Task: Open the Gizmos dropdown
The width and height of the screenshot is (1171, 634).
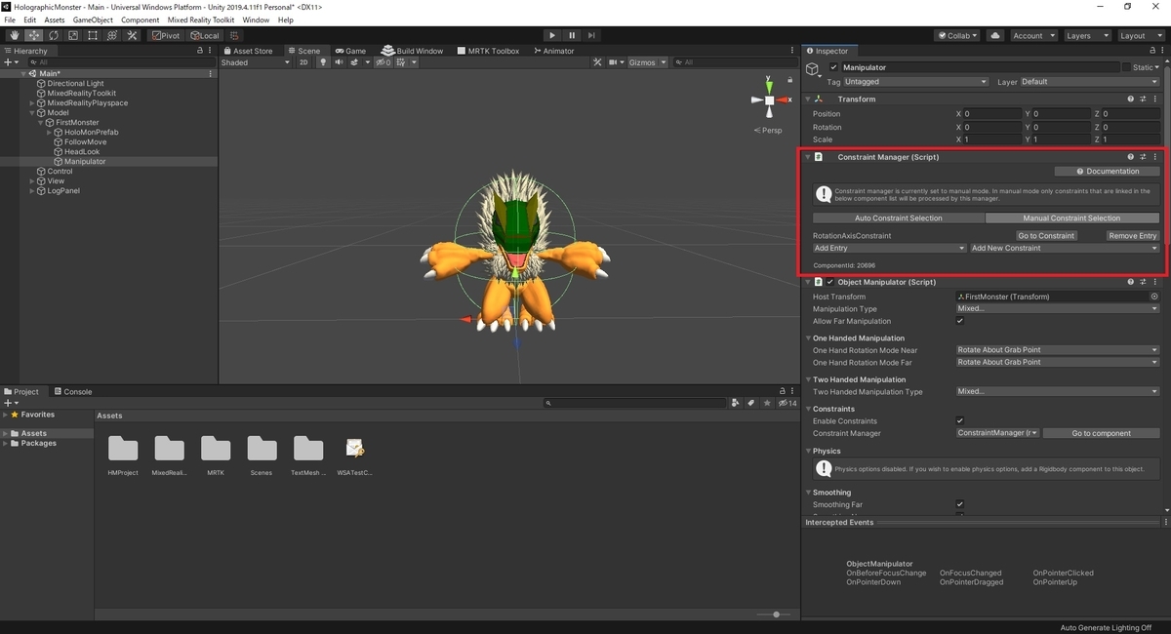Action: click(647, 62)
